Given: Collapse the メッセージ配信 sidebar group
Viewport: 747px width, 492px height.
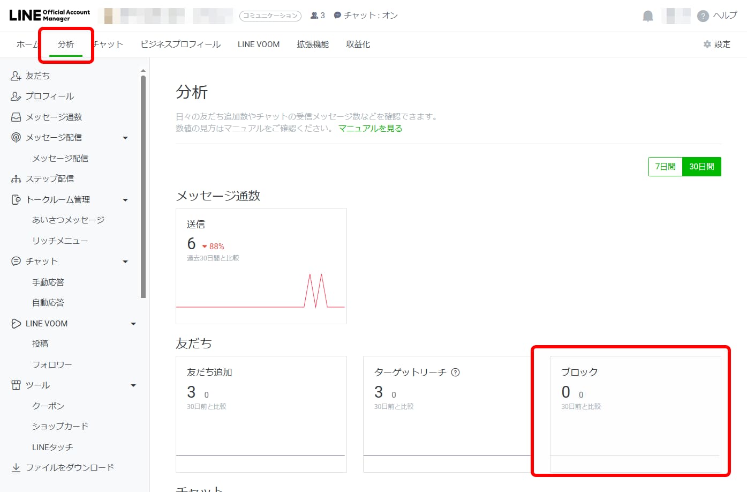Looking at the screenshot, I should click(125, 137).
